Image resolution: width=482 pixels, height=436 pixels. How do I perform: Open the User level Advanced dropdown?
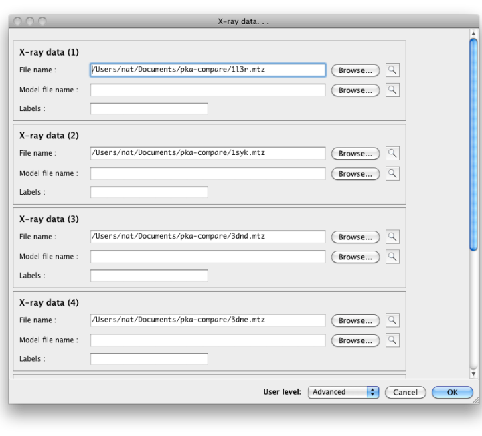(343, 393)
